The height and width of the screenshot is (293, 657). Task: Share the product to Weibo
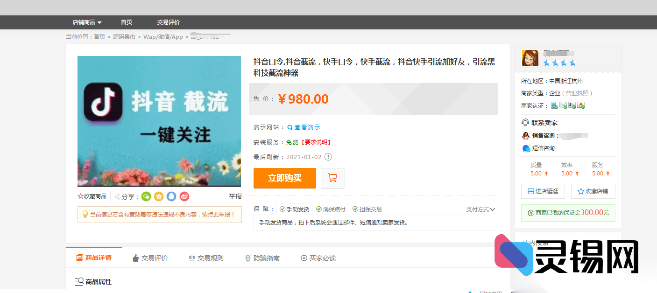point(184,196)
